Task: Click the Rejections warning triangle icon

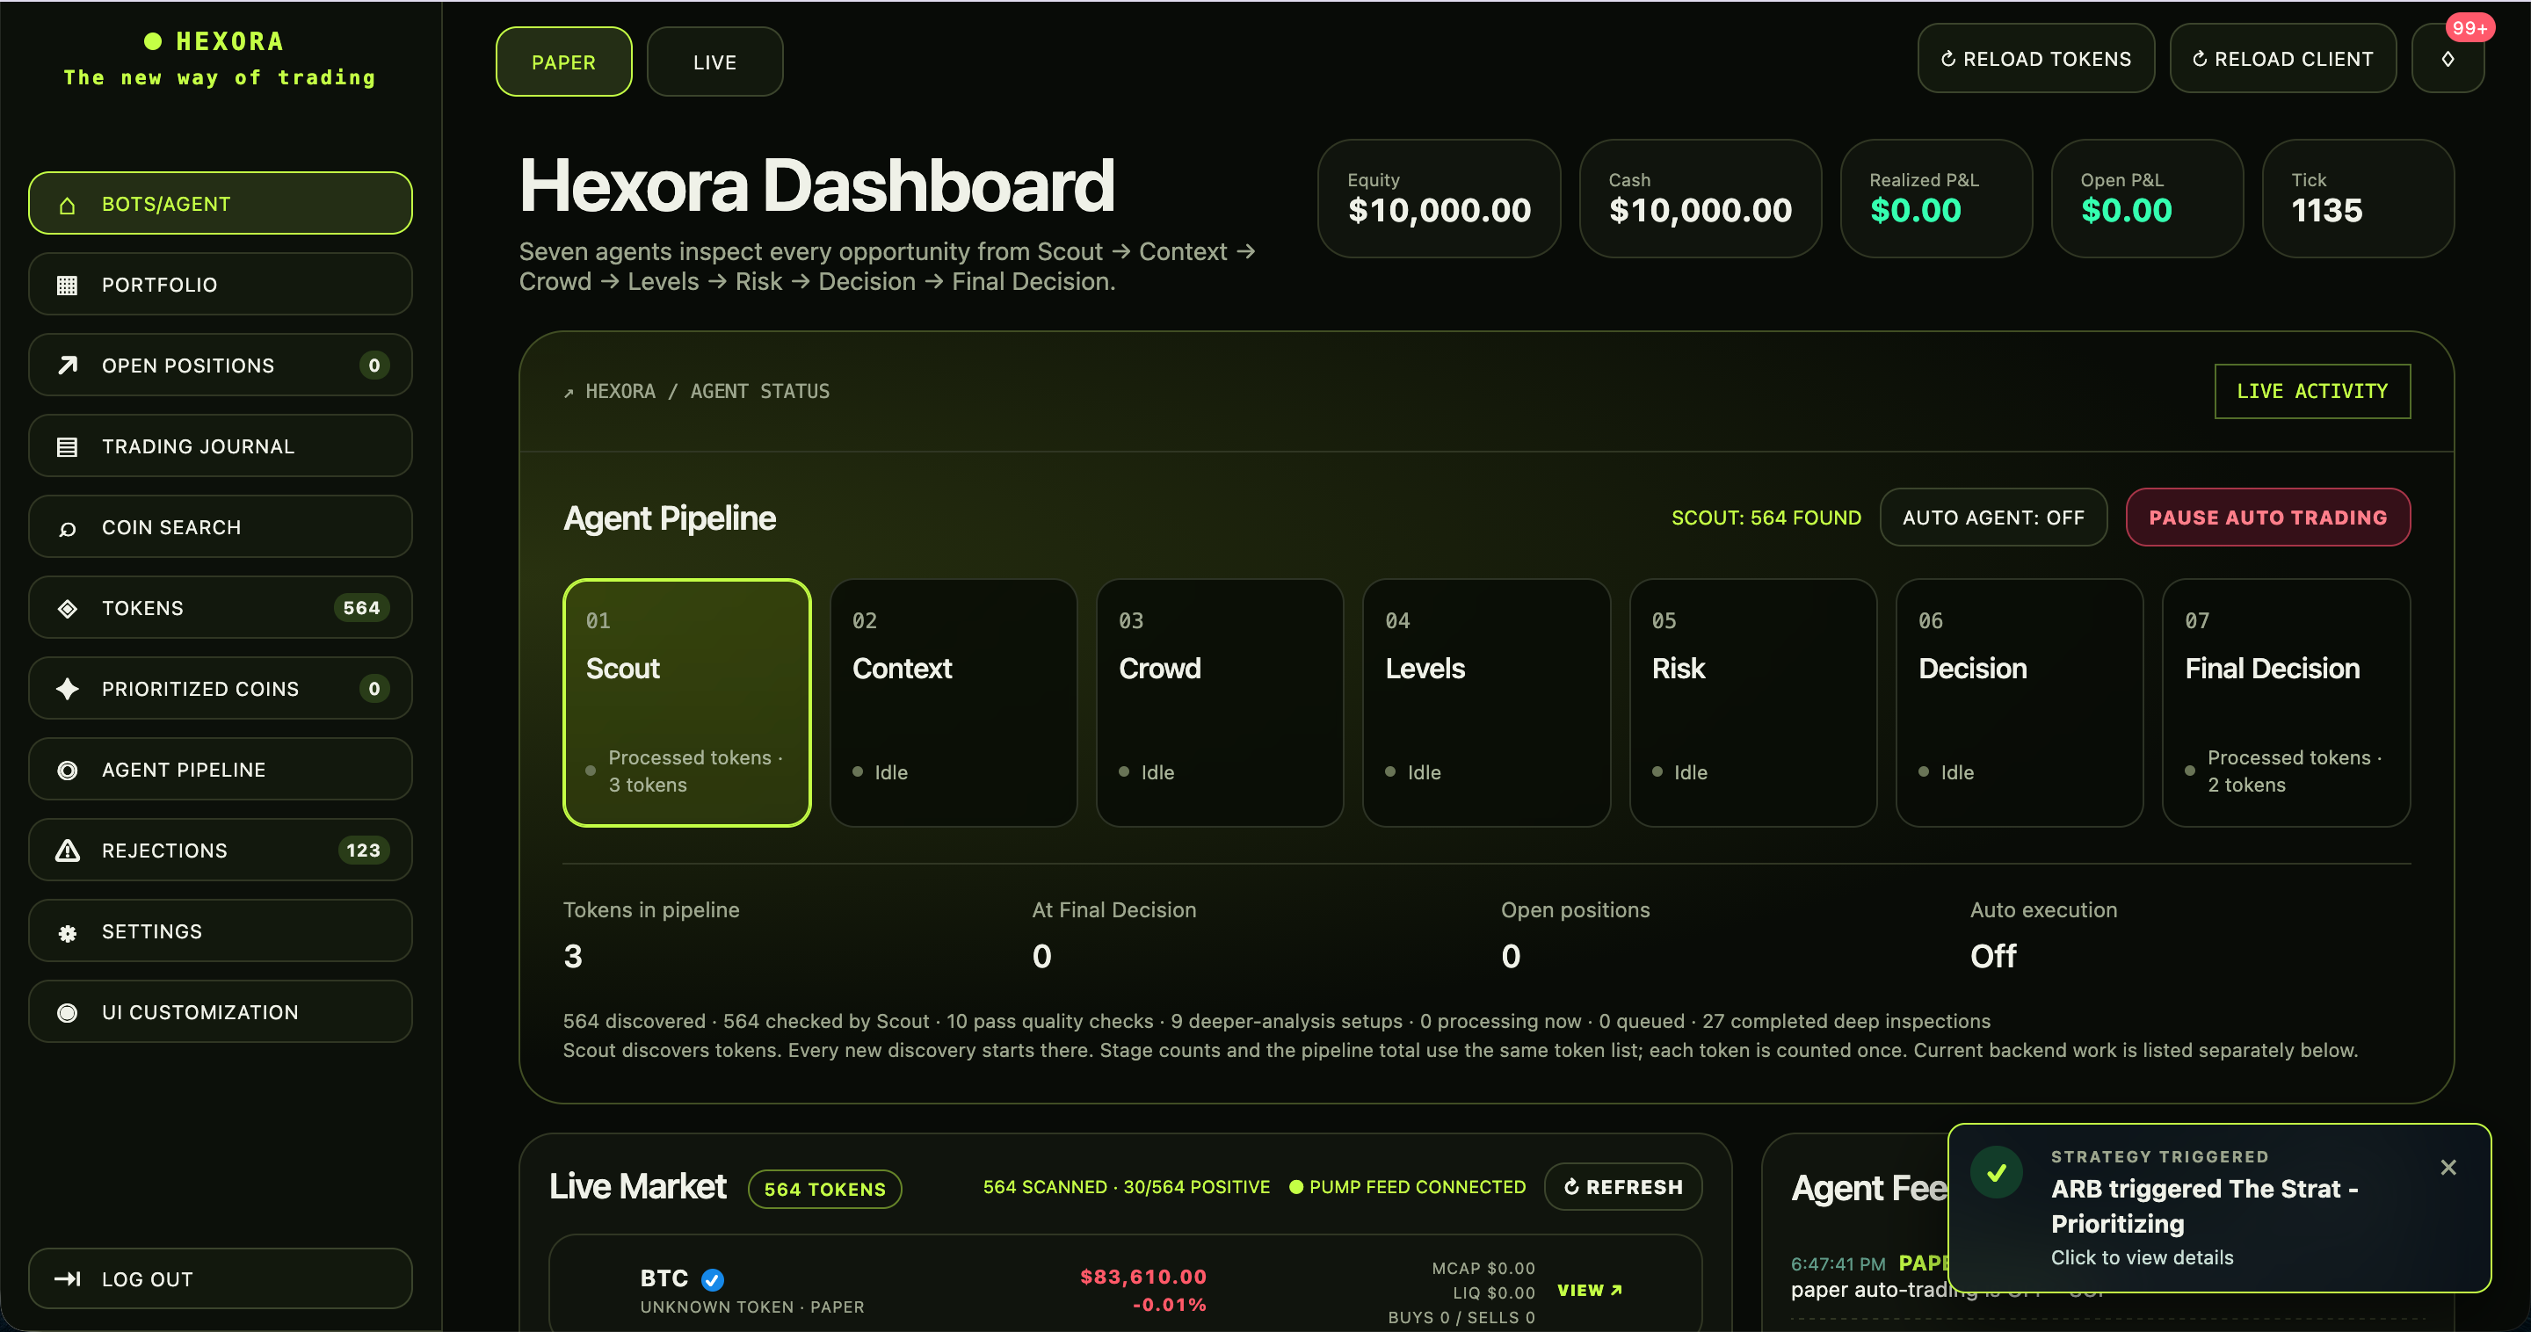Action: click(x=67, y=851)
